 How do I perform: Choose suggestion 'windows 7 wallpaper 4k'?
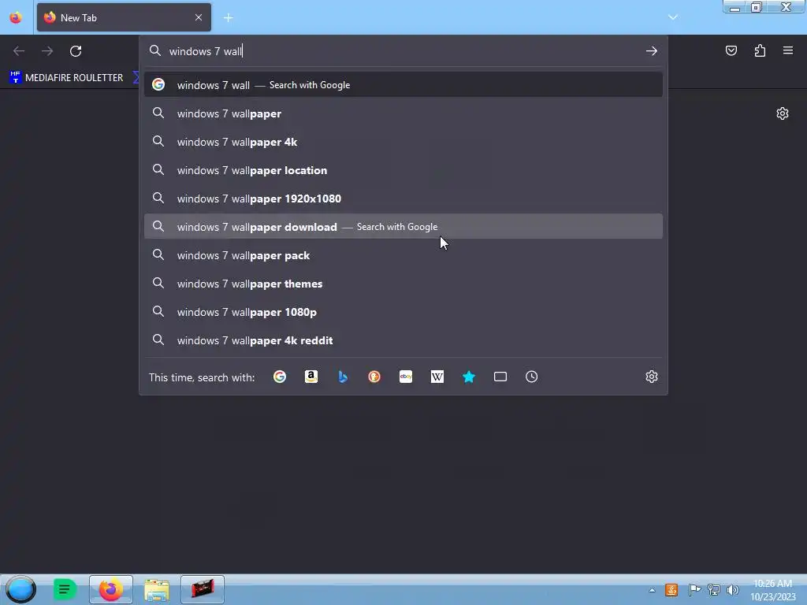(x=403, y=142)
